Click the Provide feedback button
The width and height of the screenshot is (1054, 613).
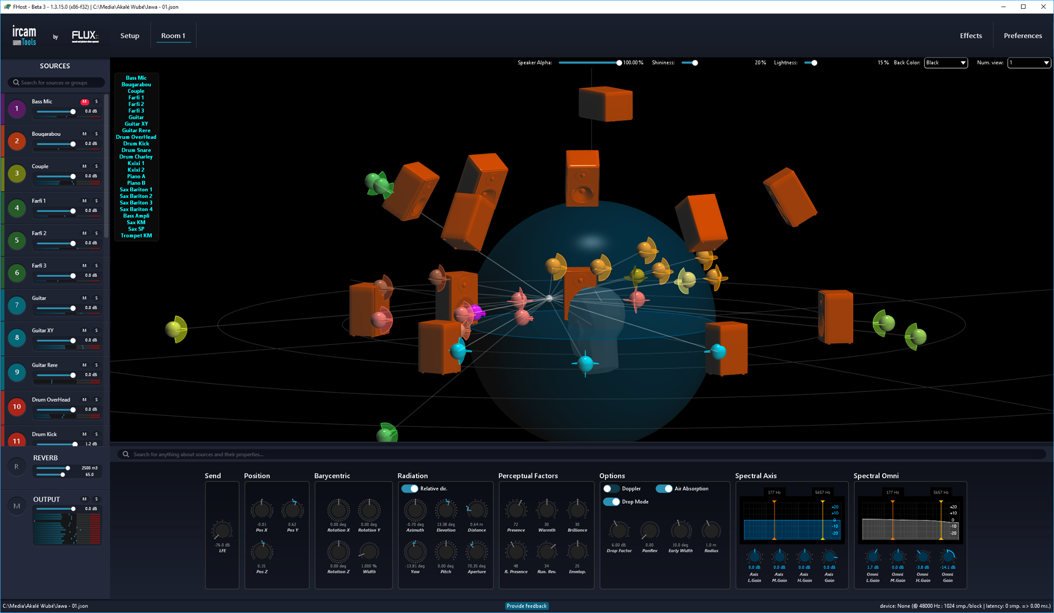[x=526, y=606]
